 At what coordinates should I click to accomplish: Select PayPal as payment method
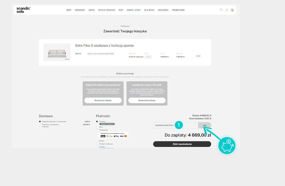coord(97,141)
